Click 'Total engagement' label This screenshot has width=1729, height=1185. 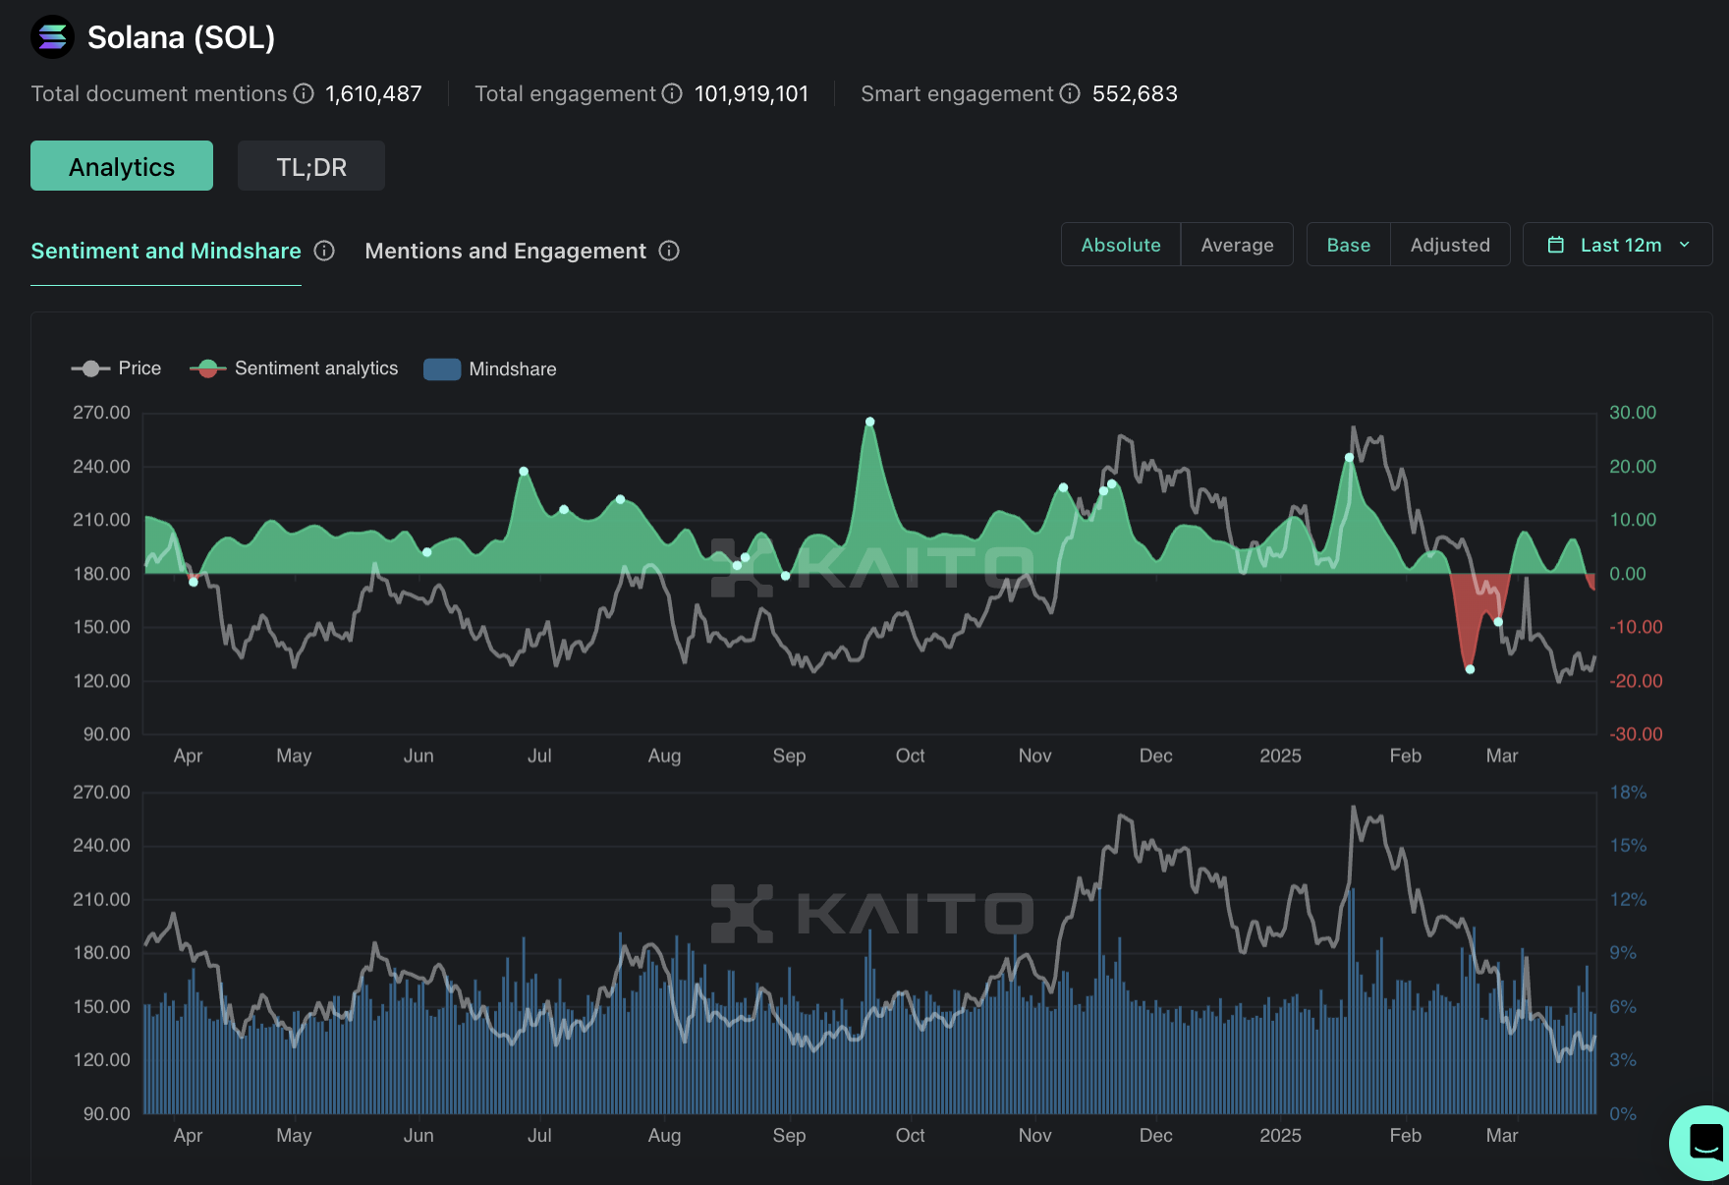[x=565, y=94]
